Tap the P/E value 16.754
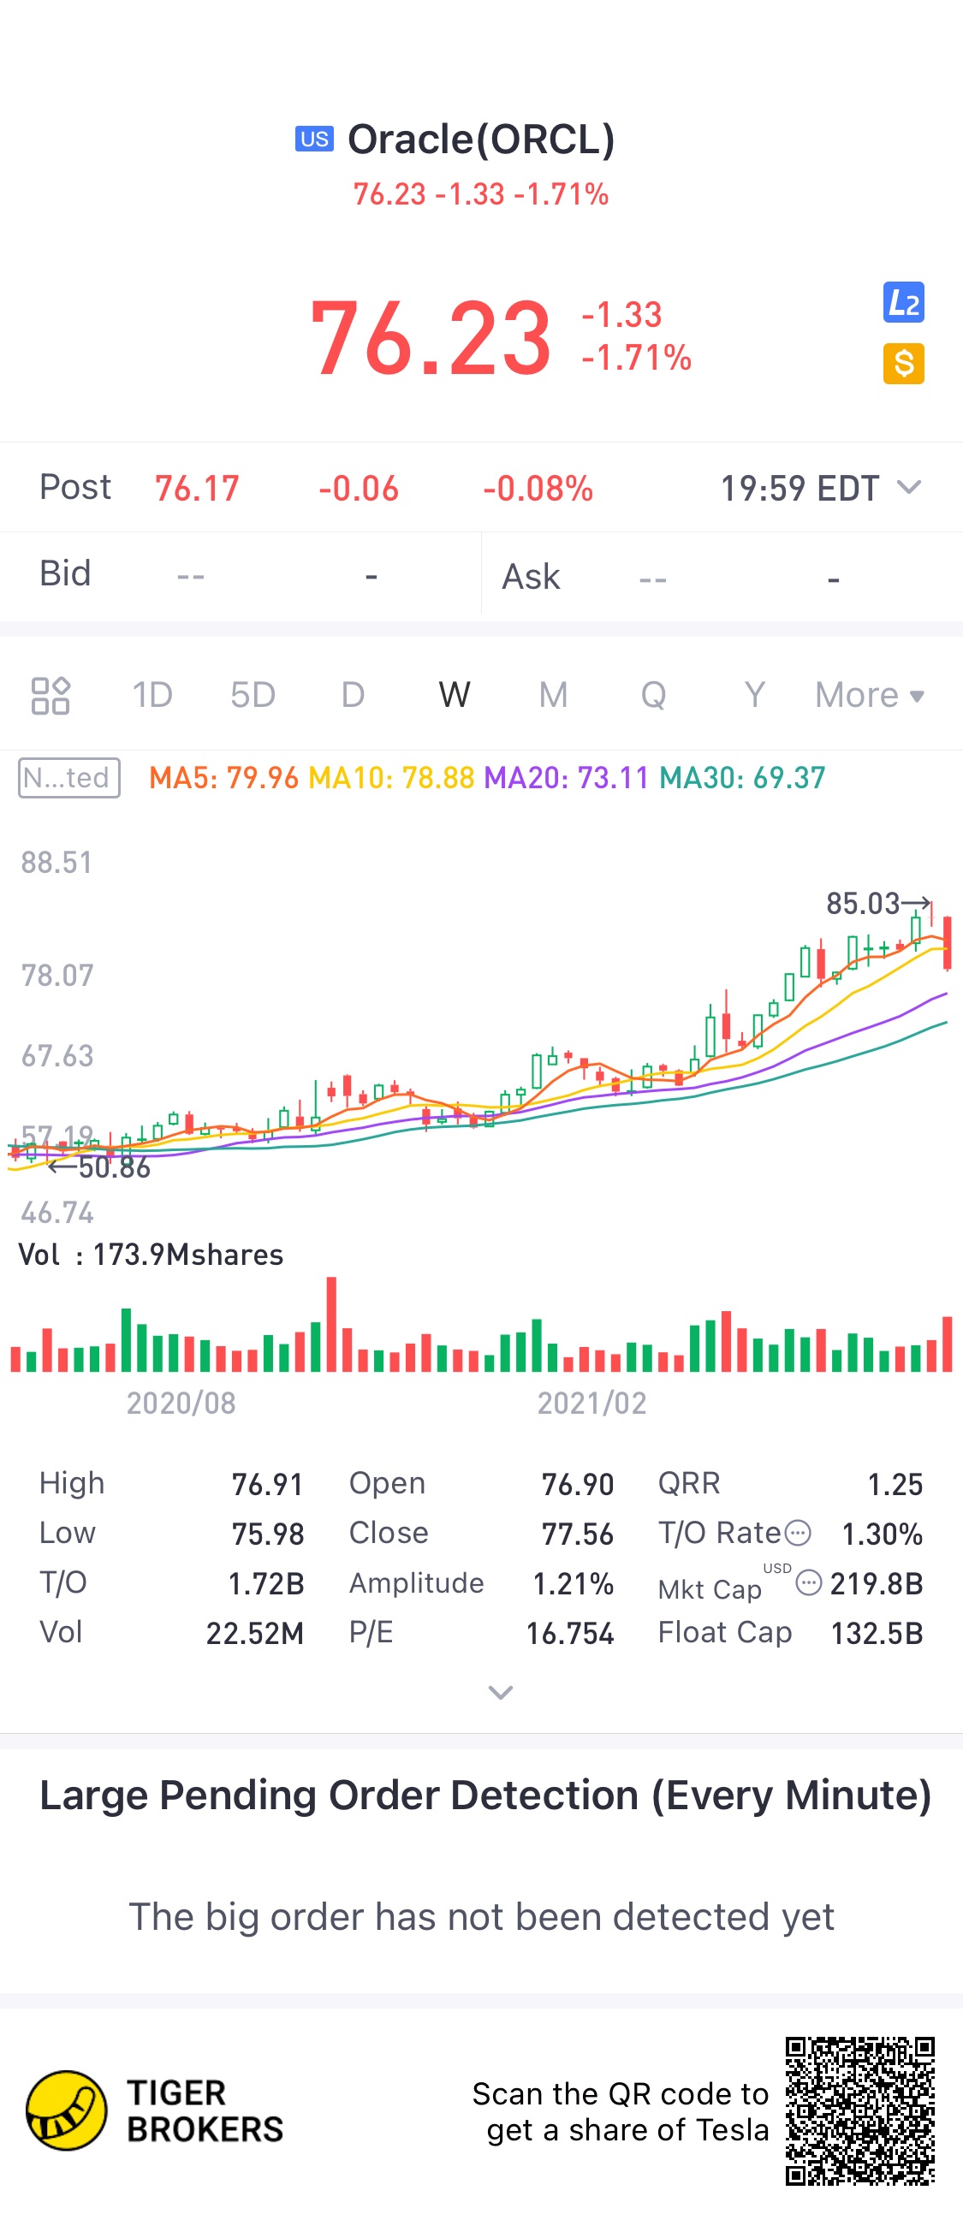This screenshot has height=2214, width=963. click(x=570, y=1634)
